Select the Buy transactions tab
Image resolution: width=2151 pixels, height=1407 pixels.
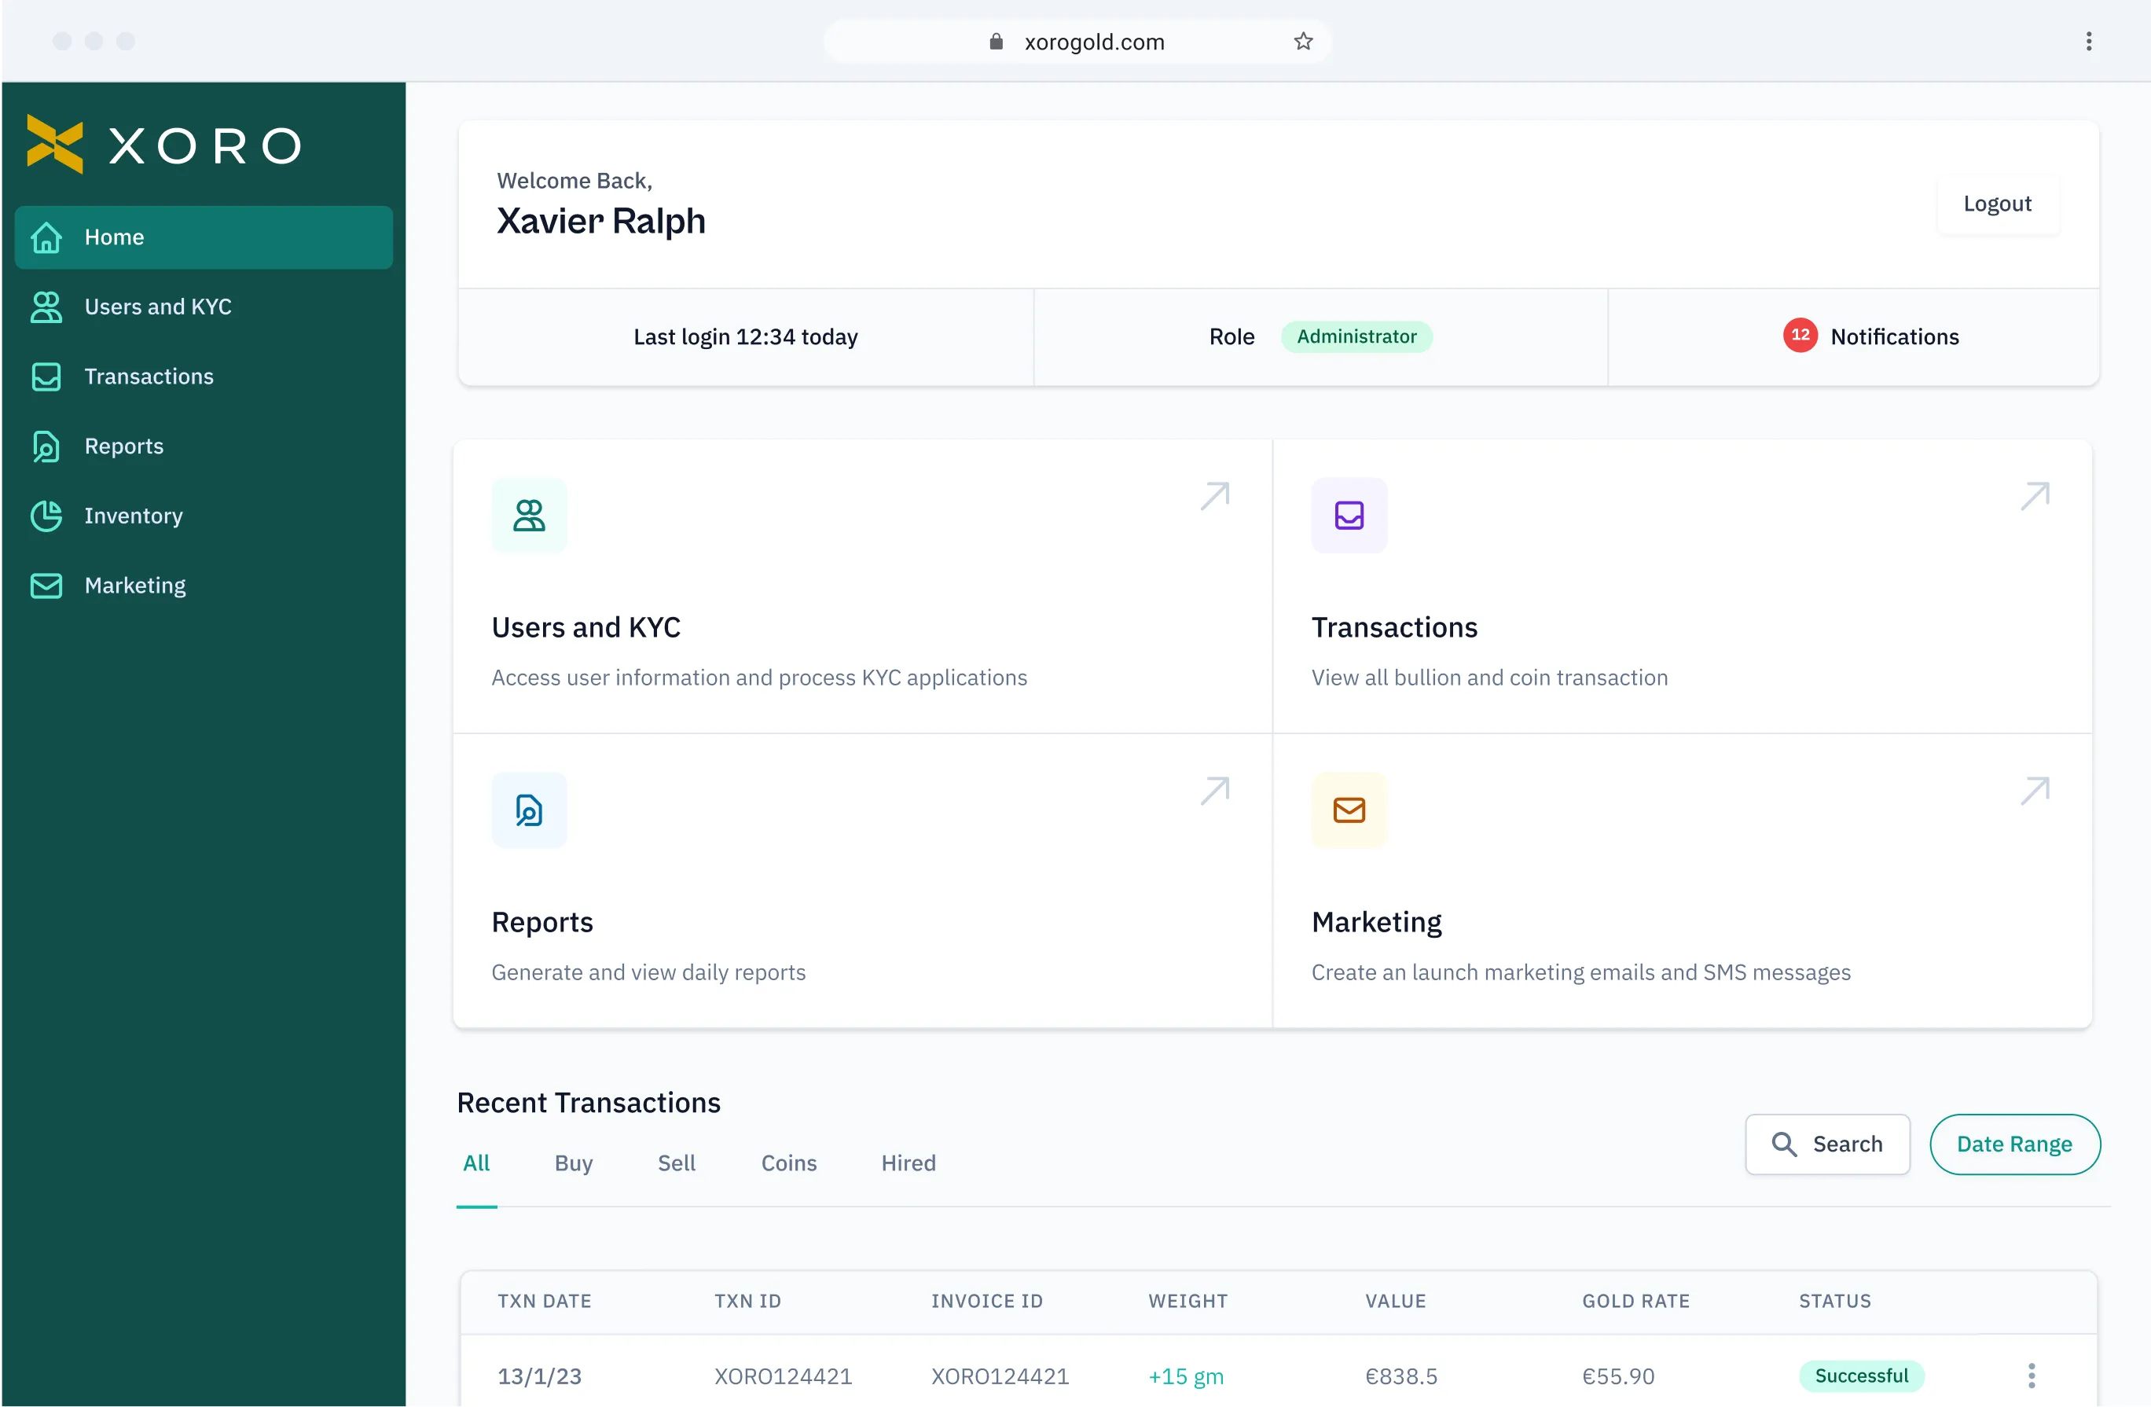pos(573,1162)
